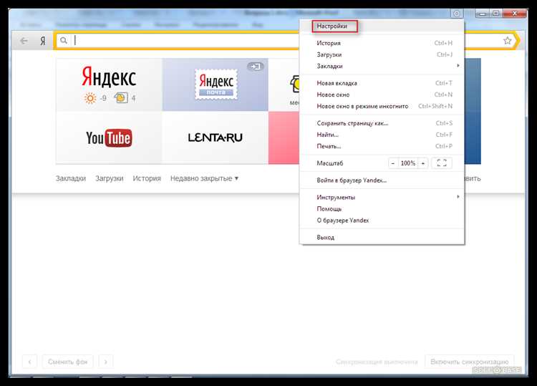
Task: Choose Новое окно в режиме инкогнито
Action: coord(362,106)
